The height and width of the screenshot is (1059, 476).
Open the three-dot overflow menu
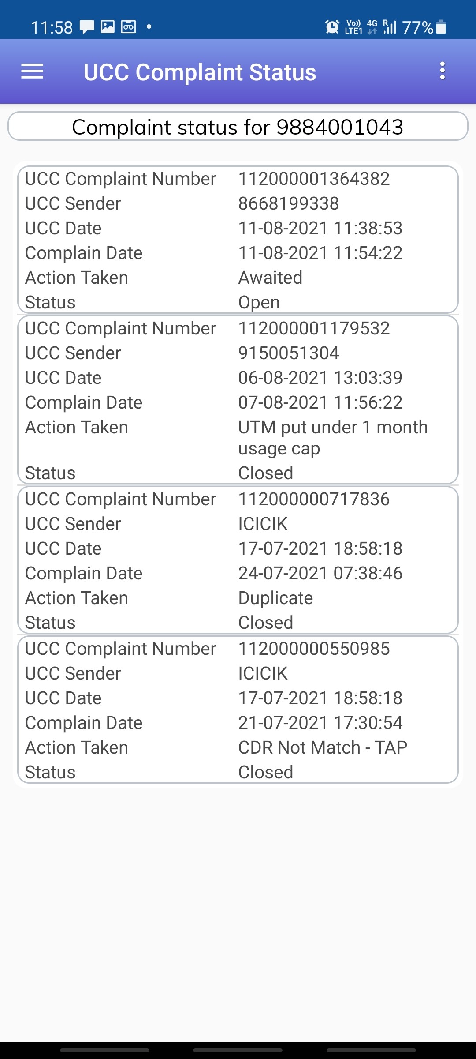(x=443, y=71)
